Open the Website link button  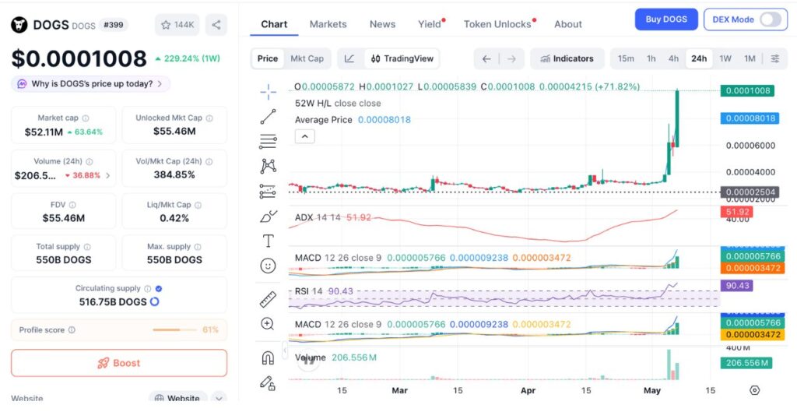(x=177, y=398)
